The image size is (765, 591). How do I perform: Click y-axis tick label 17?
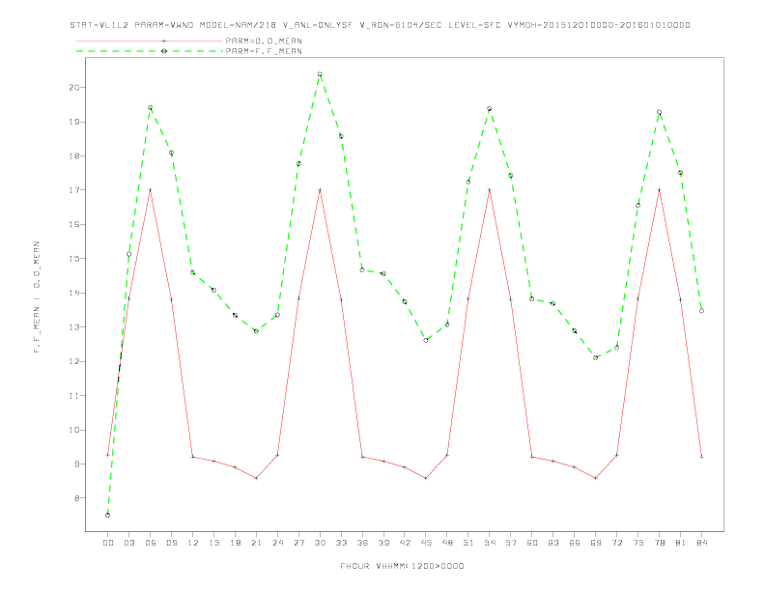[x=74, y=190]
